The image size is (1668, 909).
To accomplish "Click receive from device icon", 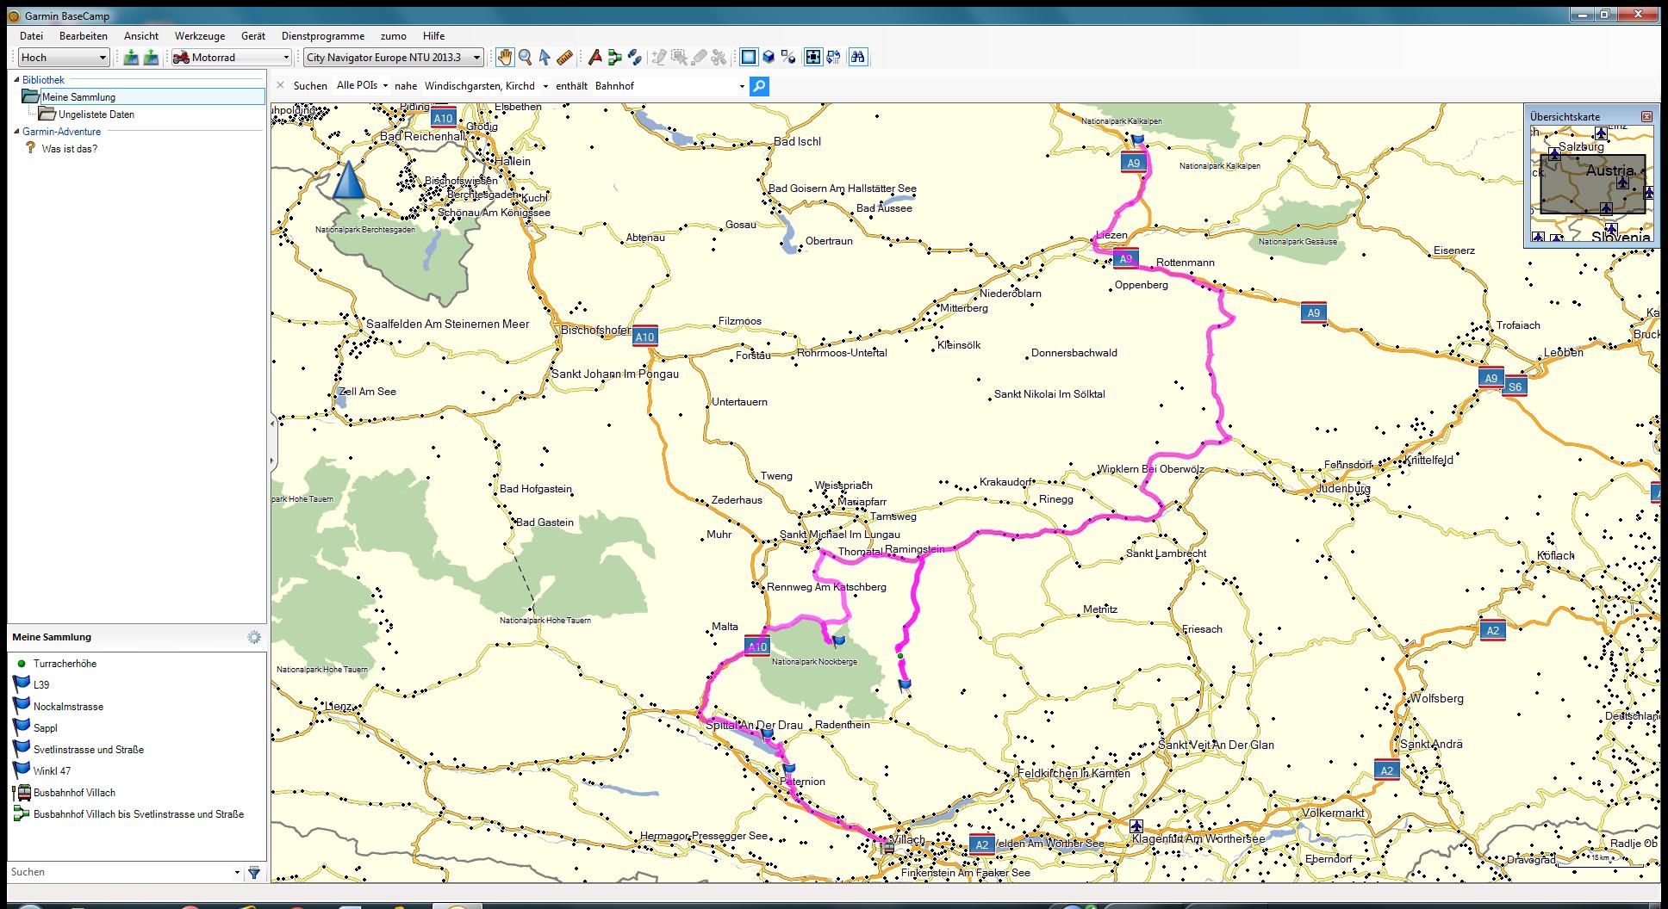I will 151,58.
